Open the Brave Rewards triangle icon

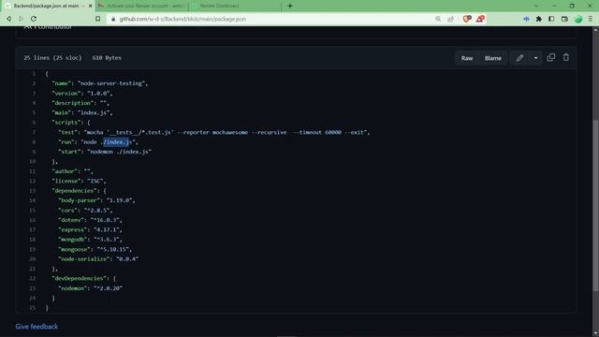click(480, 19)
